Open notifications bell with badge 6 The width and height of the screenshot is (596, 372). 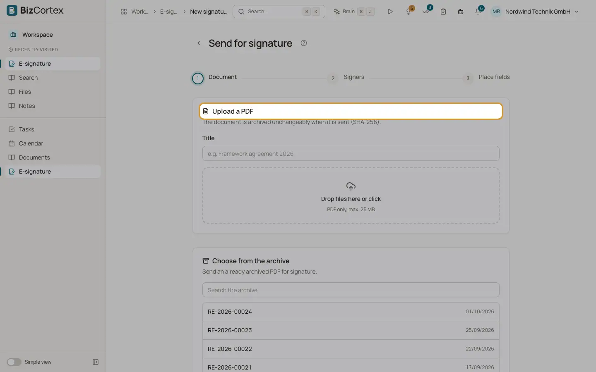point(478,12)
